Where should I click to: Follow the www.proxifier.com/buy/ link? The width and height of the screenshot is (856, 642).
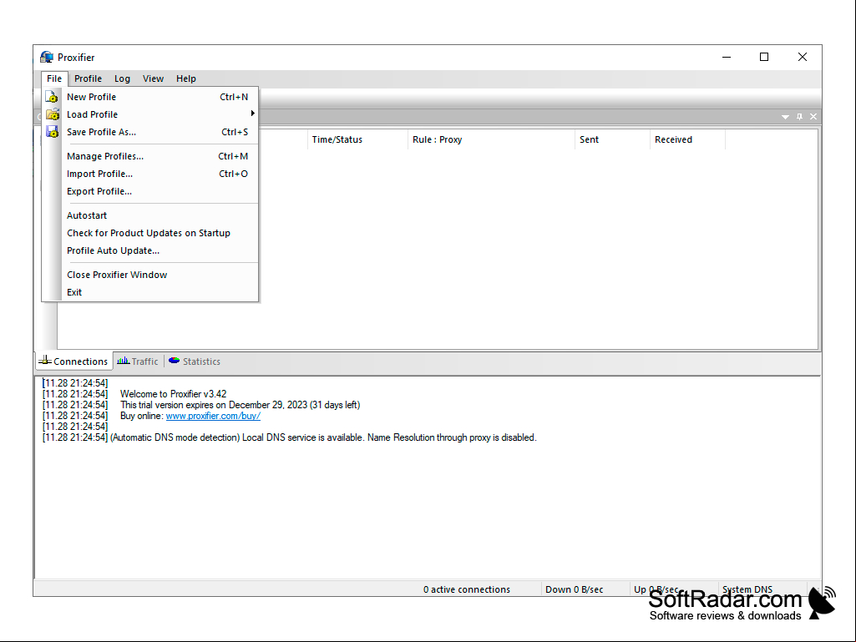[213, 416]
